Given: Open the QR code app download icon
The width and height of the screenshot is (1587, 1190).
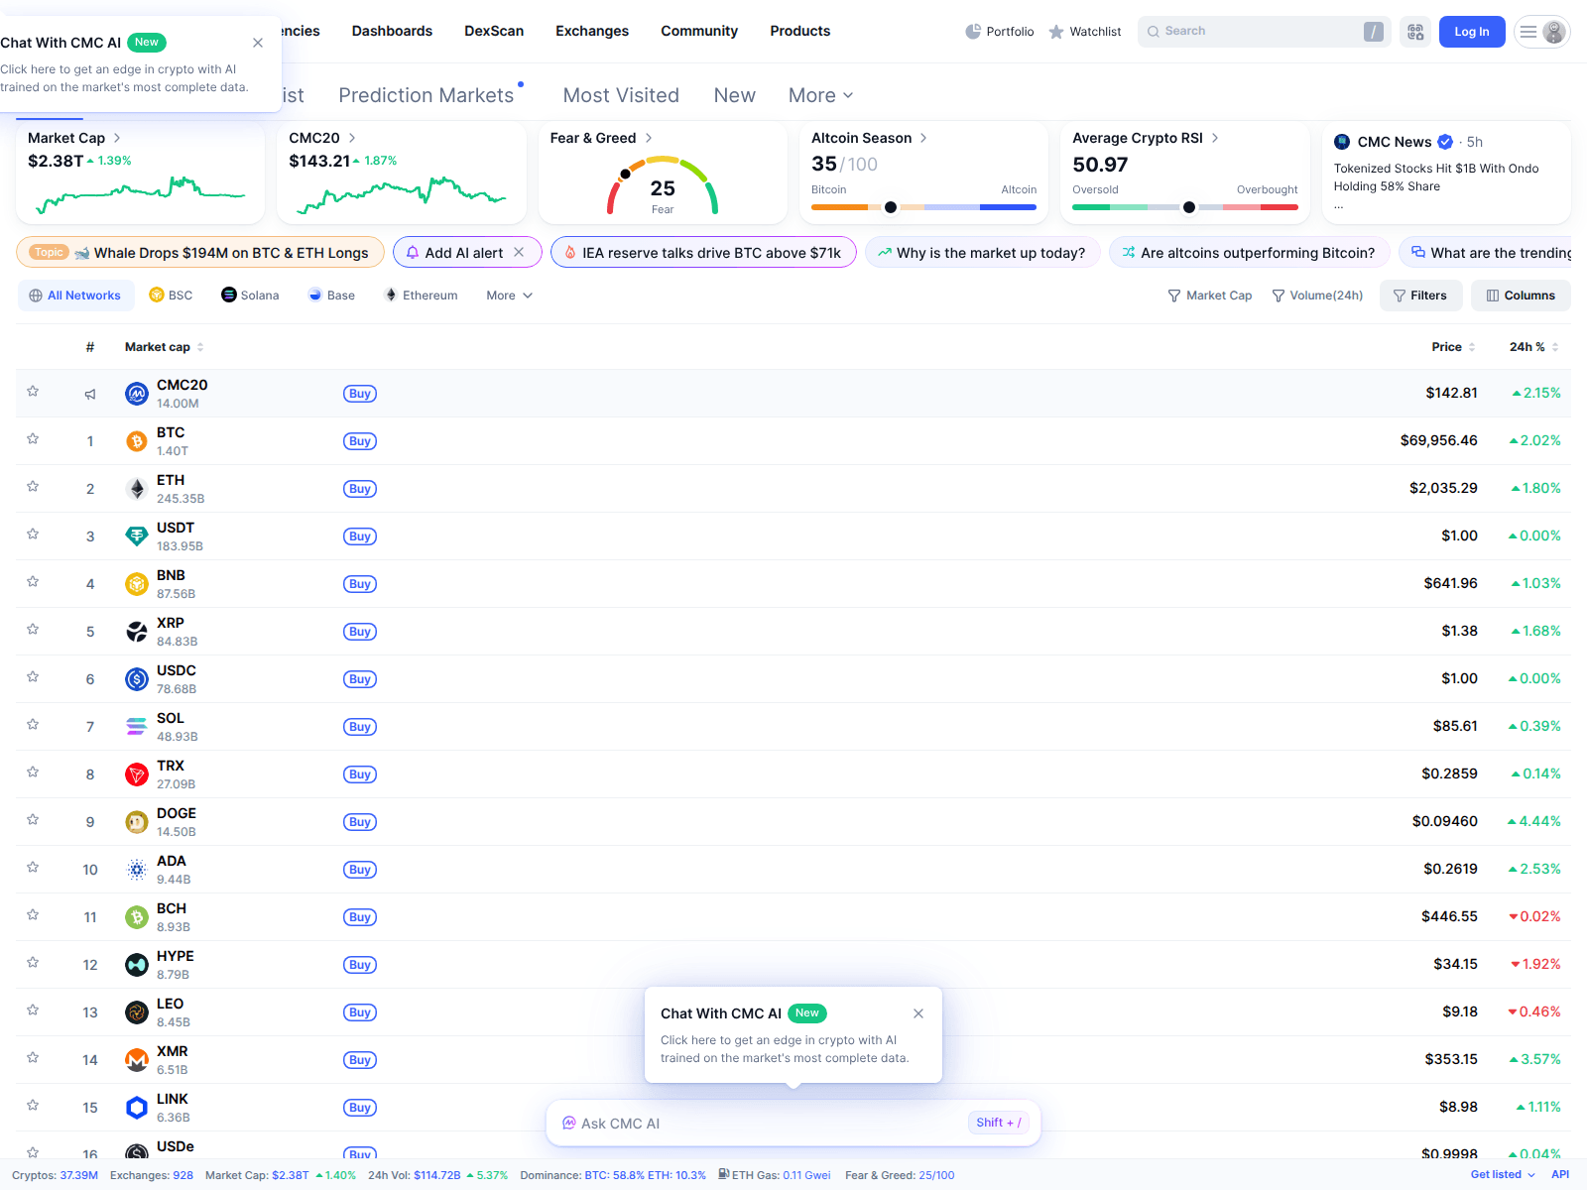Looking at the screenshot, I should click(1415, 32).
